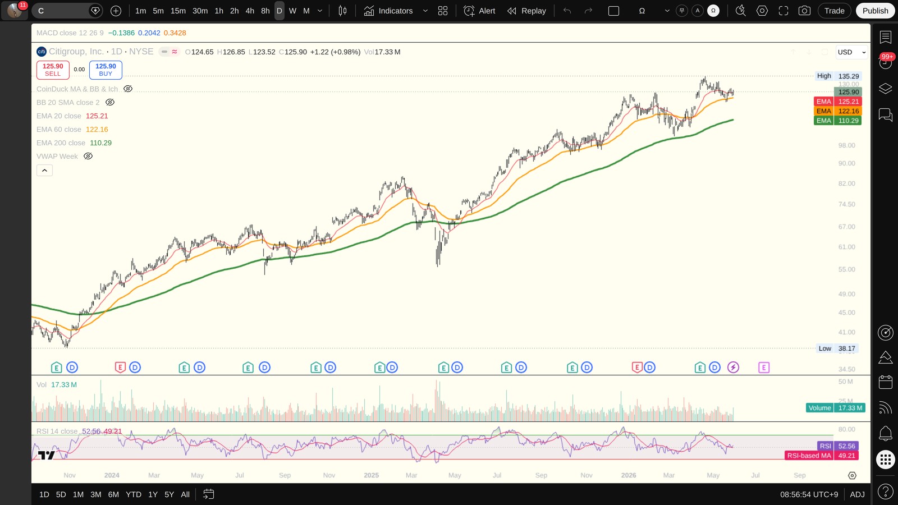Open the notifications bell icon
Viewport: 898px width, 505px height.
point(886,433)
